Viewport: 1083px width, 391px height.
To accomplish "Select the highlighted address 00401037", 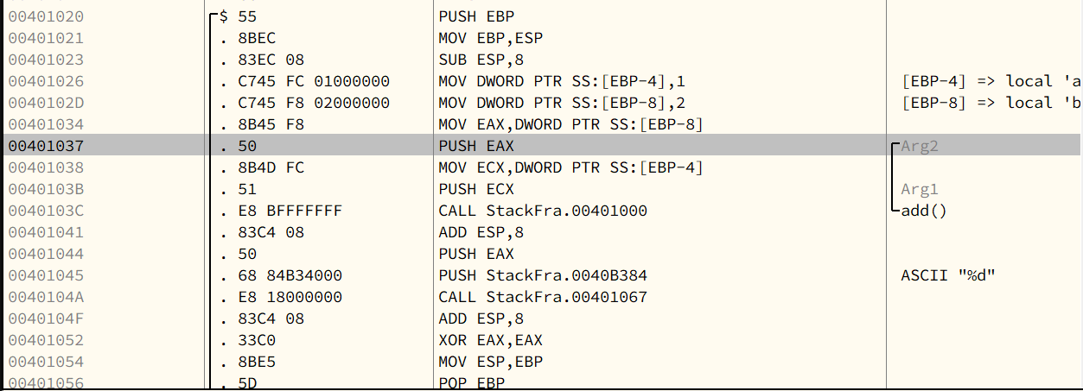I will point(46,146).
